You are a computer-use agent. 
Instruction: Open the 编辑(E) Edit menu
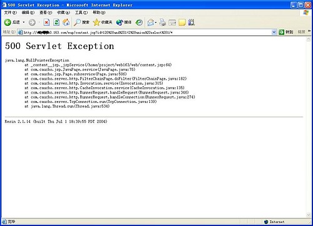pos(28,13)
